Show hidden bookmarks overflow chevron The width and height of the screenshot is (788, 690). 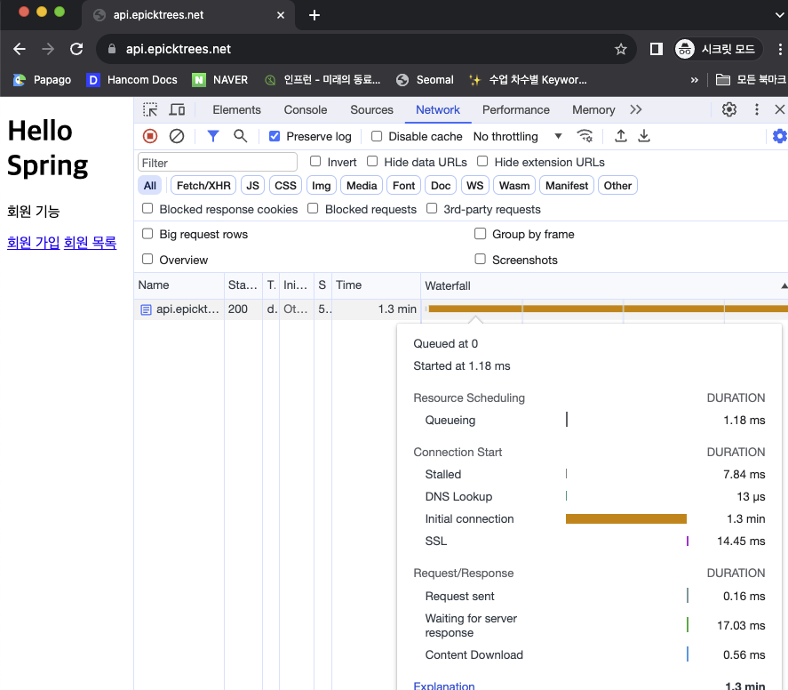pyautogui.click(x=695, y=80)
